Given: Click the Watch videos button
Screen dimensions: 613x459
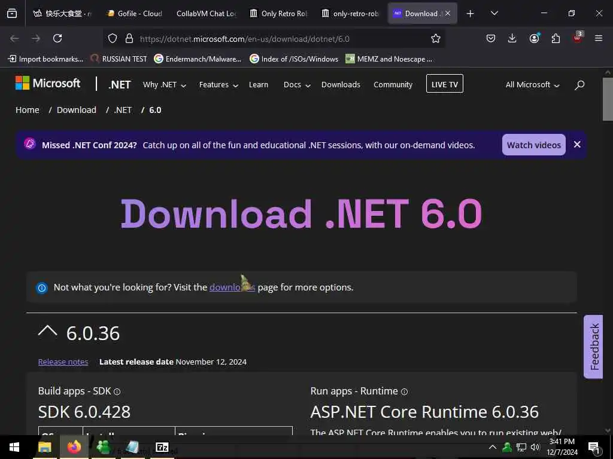Looking at the screenshot, I should pyautogui.click(x=533, y=145).
